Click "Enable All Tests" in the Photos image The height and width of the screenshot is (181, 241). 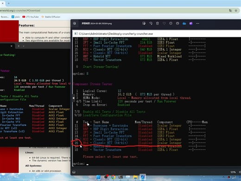click(x=97, y=112)
